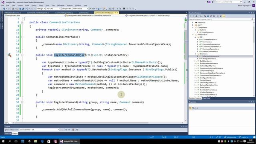Select ComponentMap.cs in Solution Explorer
The image size is (256, 144).
pyautogui.click(x=207, y=71)
